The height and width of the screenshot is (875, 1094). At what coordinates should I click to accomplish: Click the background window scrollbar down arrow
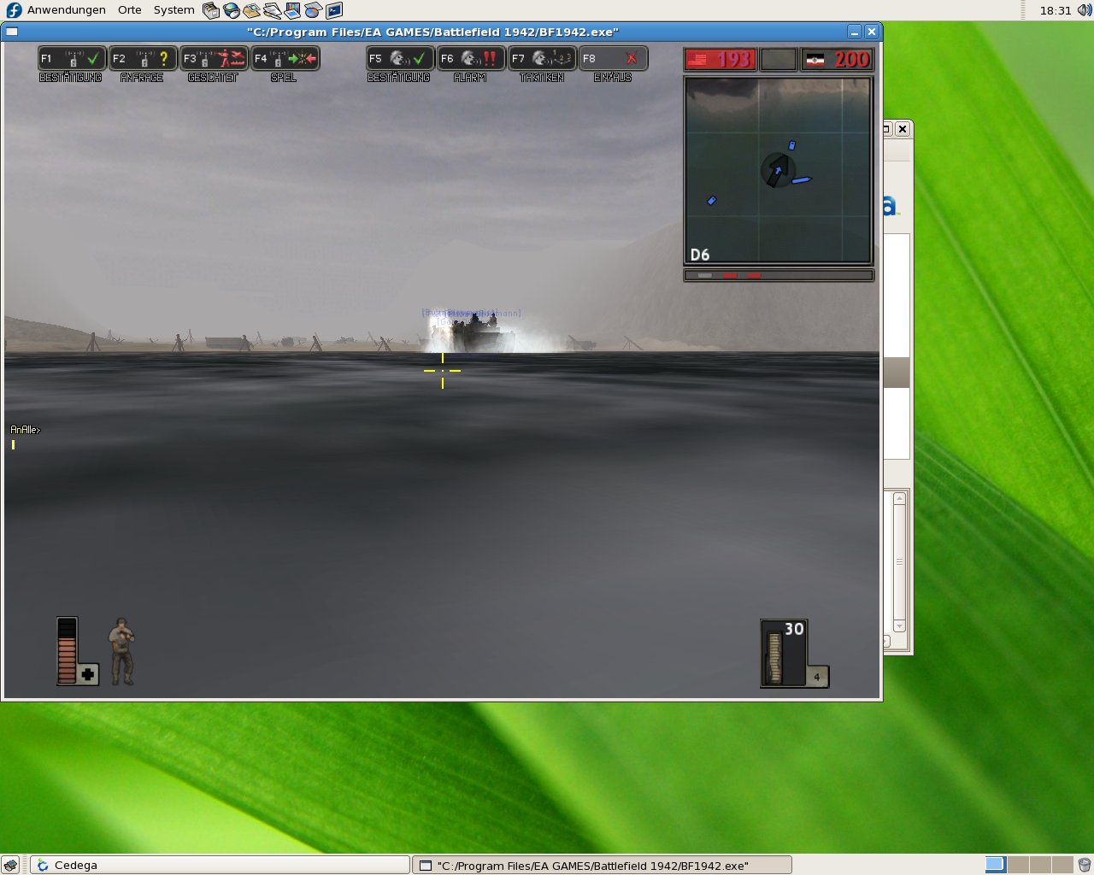tap(899, 626)
